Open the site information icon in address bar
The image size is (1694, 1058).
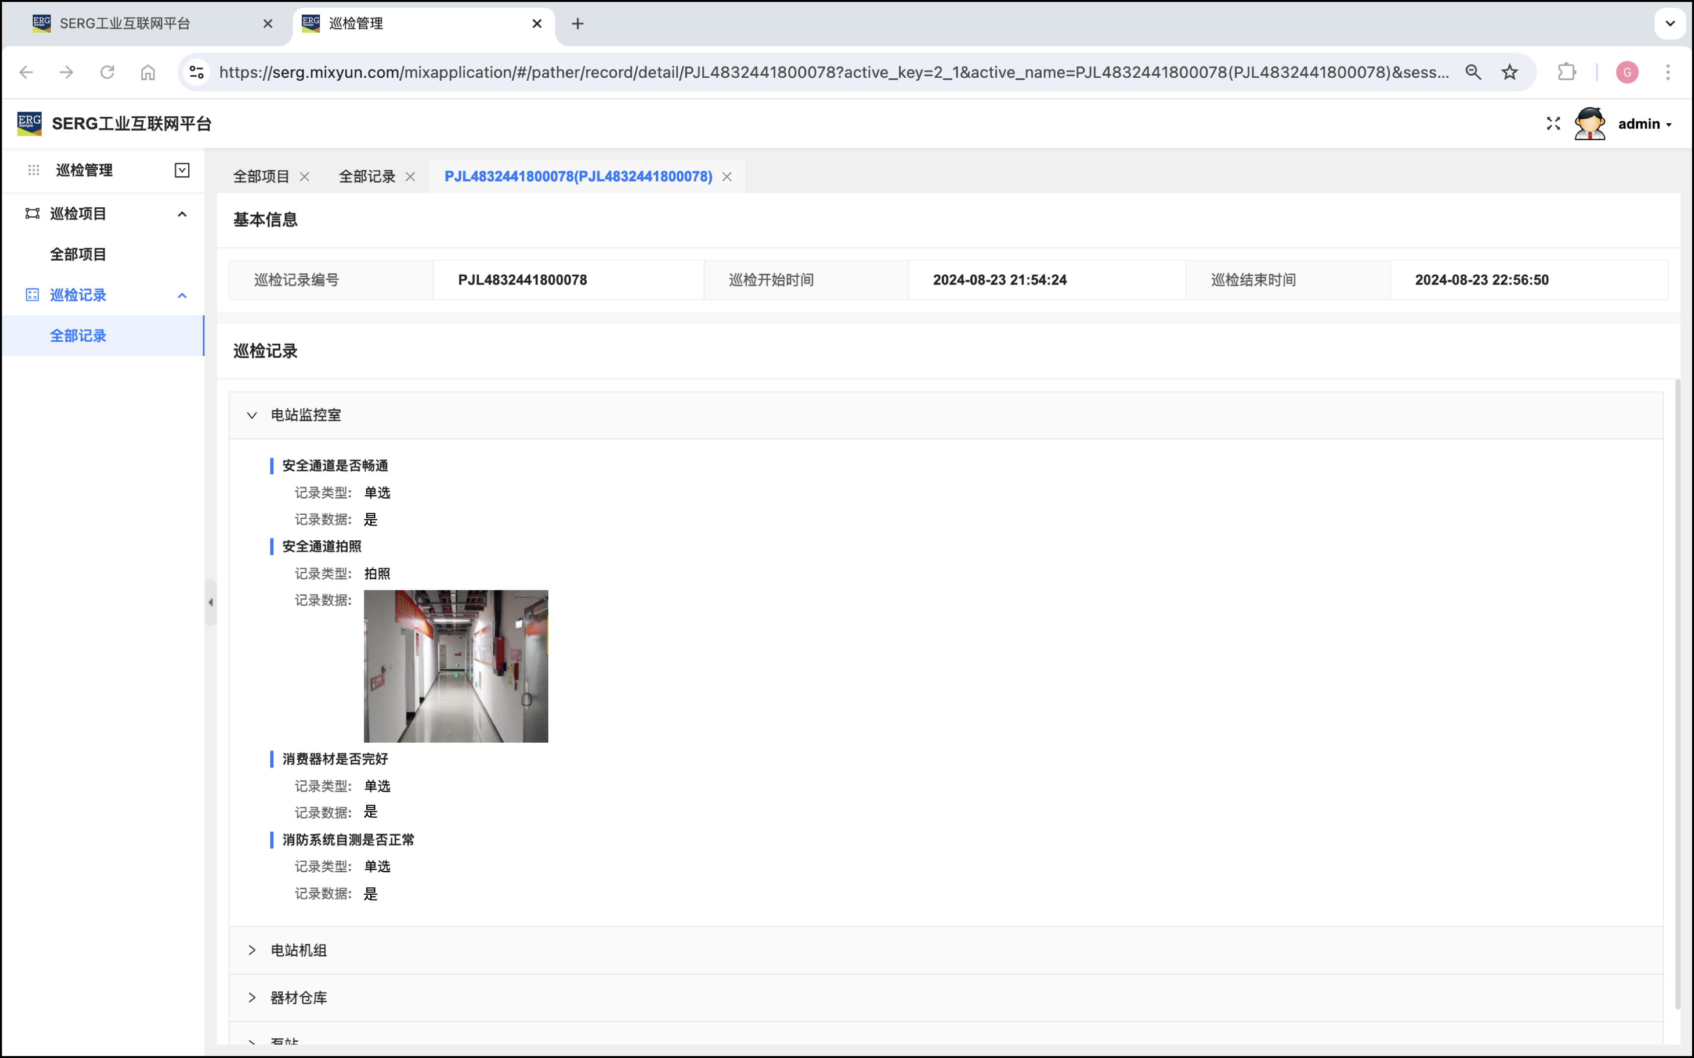click(x=197, y=72)
